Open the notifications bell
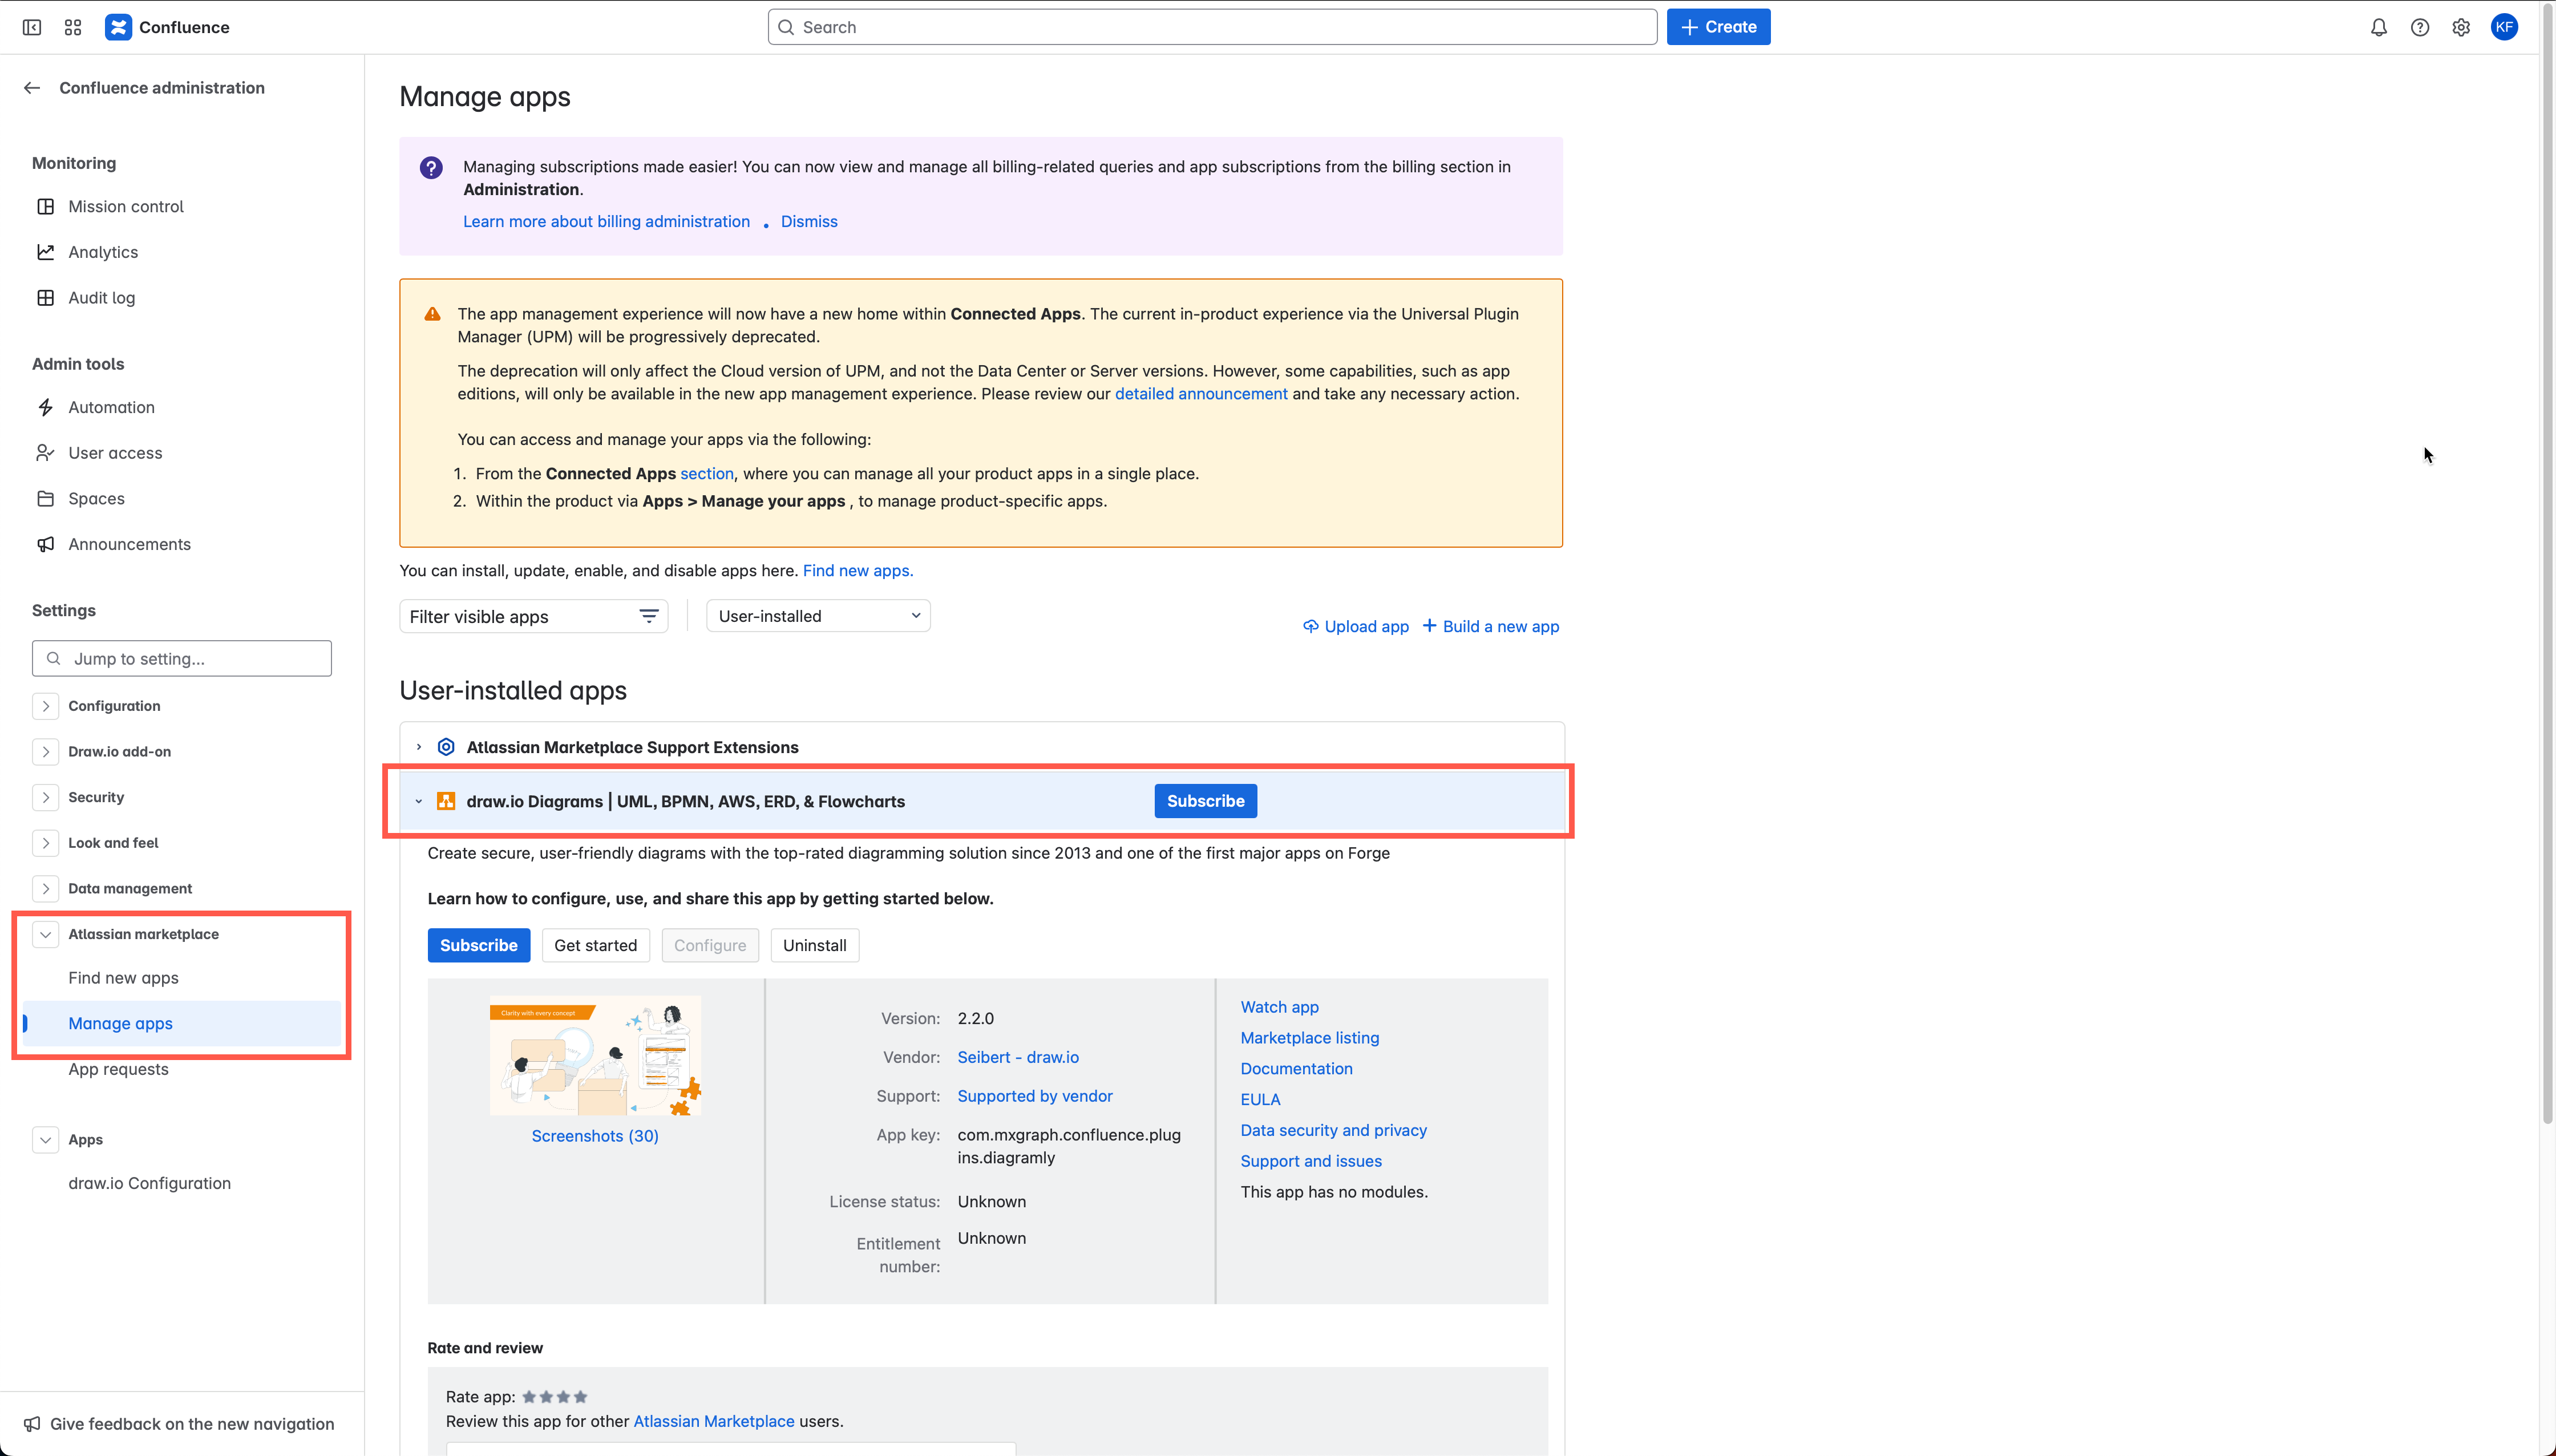Screen dimensions: 2556x1456 (x=2379, y=27)
